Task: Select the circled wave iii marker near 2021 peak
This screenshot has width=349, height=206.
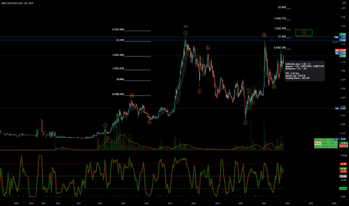Action: (x=264, y=35)
